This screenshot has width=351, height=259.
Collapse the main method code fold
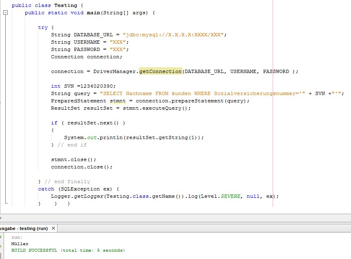[6, 13]
